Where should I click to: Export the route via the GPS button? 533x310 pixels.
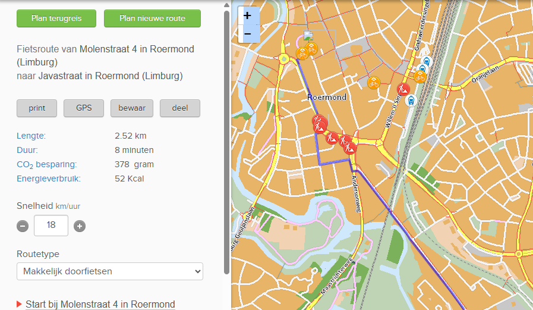tap(84, 108)
